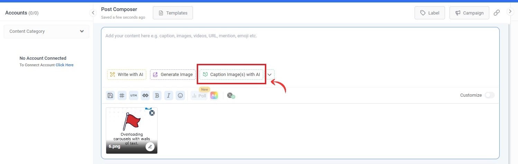Open the hashtag manager icon
The height and width of the screenshot is (164, 518).
tap(122, 96)
